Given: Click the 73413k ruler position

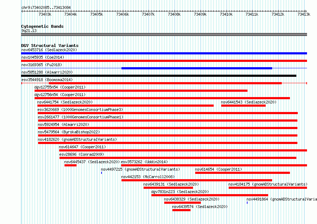Looking at the screenshot, I should pyautogui.click(x=304, y=14).
